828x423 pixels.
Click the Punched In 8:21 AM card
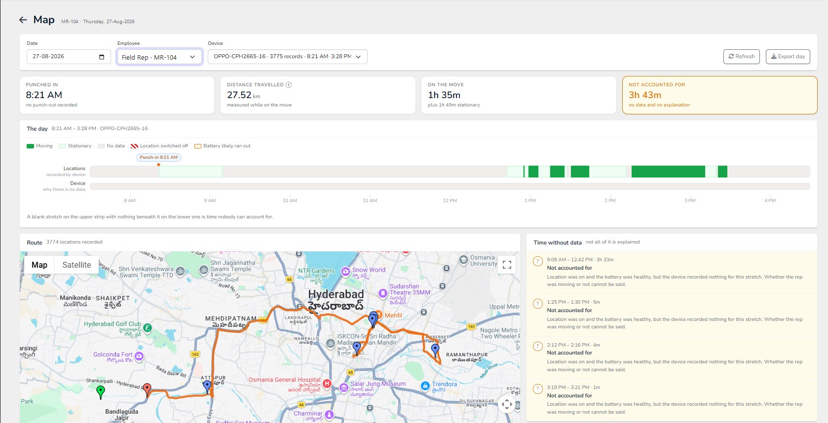click(116, 95)
